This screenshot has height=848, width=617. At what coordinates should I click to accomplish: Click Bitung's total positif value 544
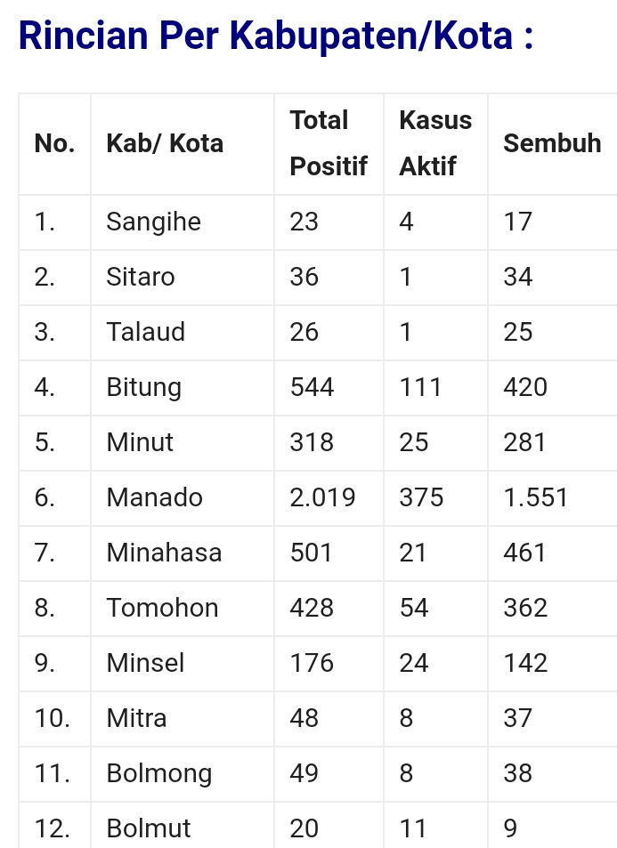click(x=312, y=387)
